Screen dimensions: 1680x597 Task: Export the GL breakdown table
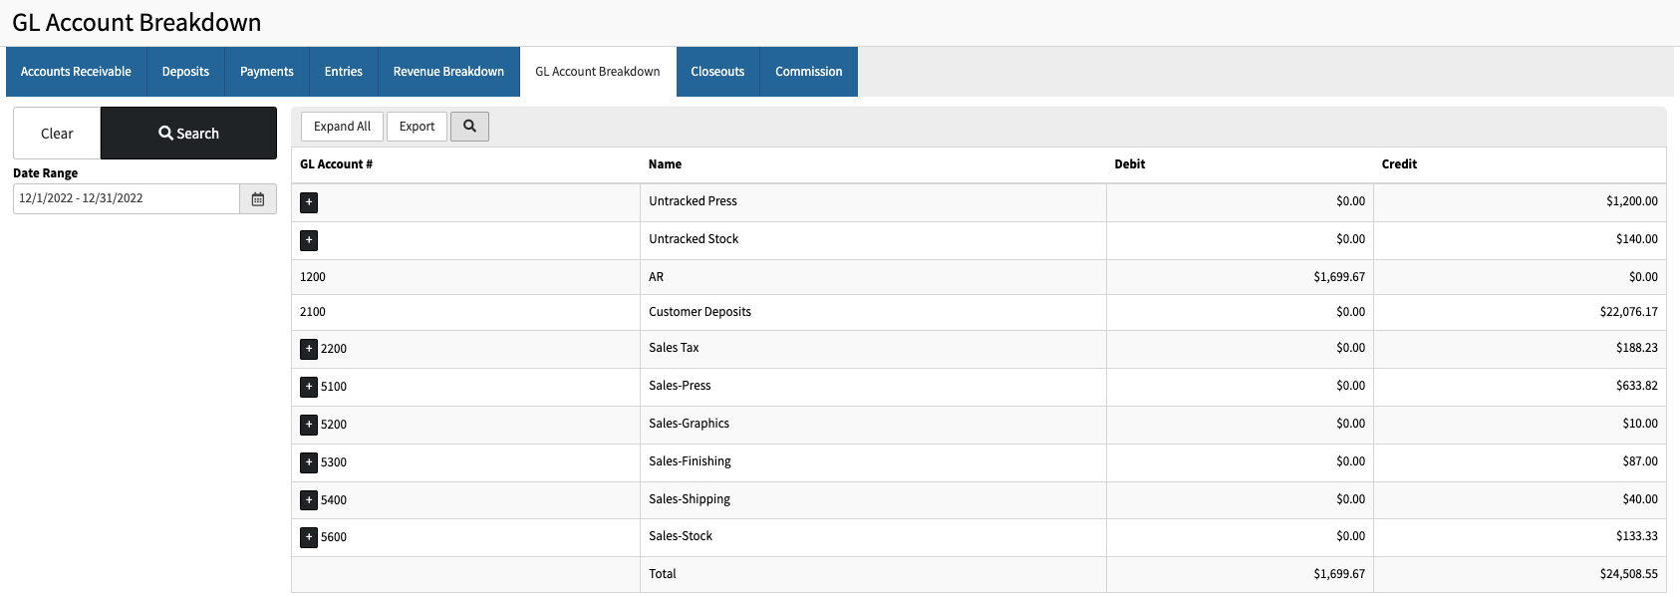point(417,127)
